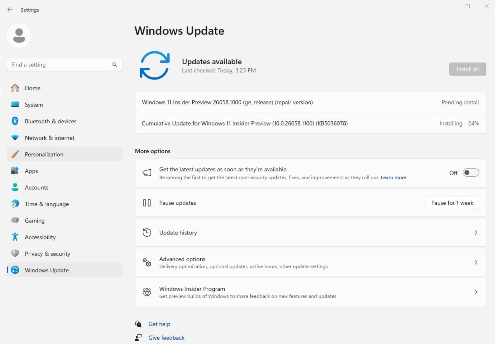Click the 'Installing - 24%' status text

click(459, 123)
